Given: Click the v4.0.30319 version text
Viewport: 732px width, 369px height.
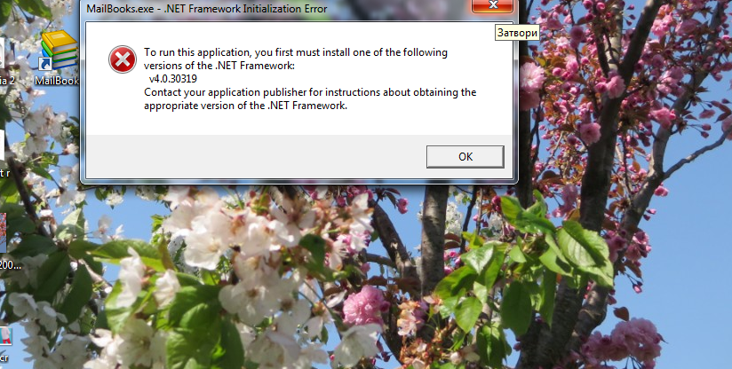Looking at the screenshot, I should point(172,79).
